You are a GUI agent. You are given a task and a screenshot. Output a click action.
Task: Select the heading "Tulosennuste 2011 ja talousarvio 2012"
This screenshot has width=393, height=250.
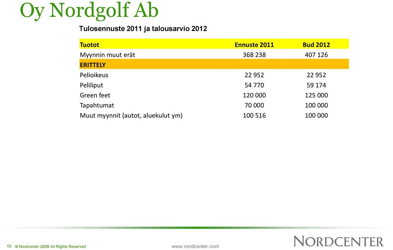pyautogui.click(x=143, y=29)
